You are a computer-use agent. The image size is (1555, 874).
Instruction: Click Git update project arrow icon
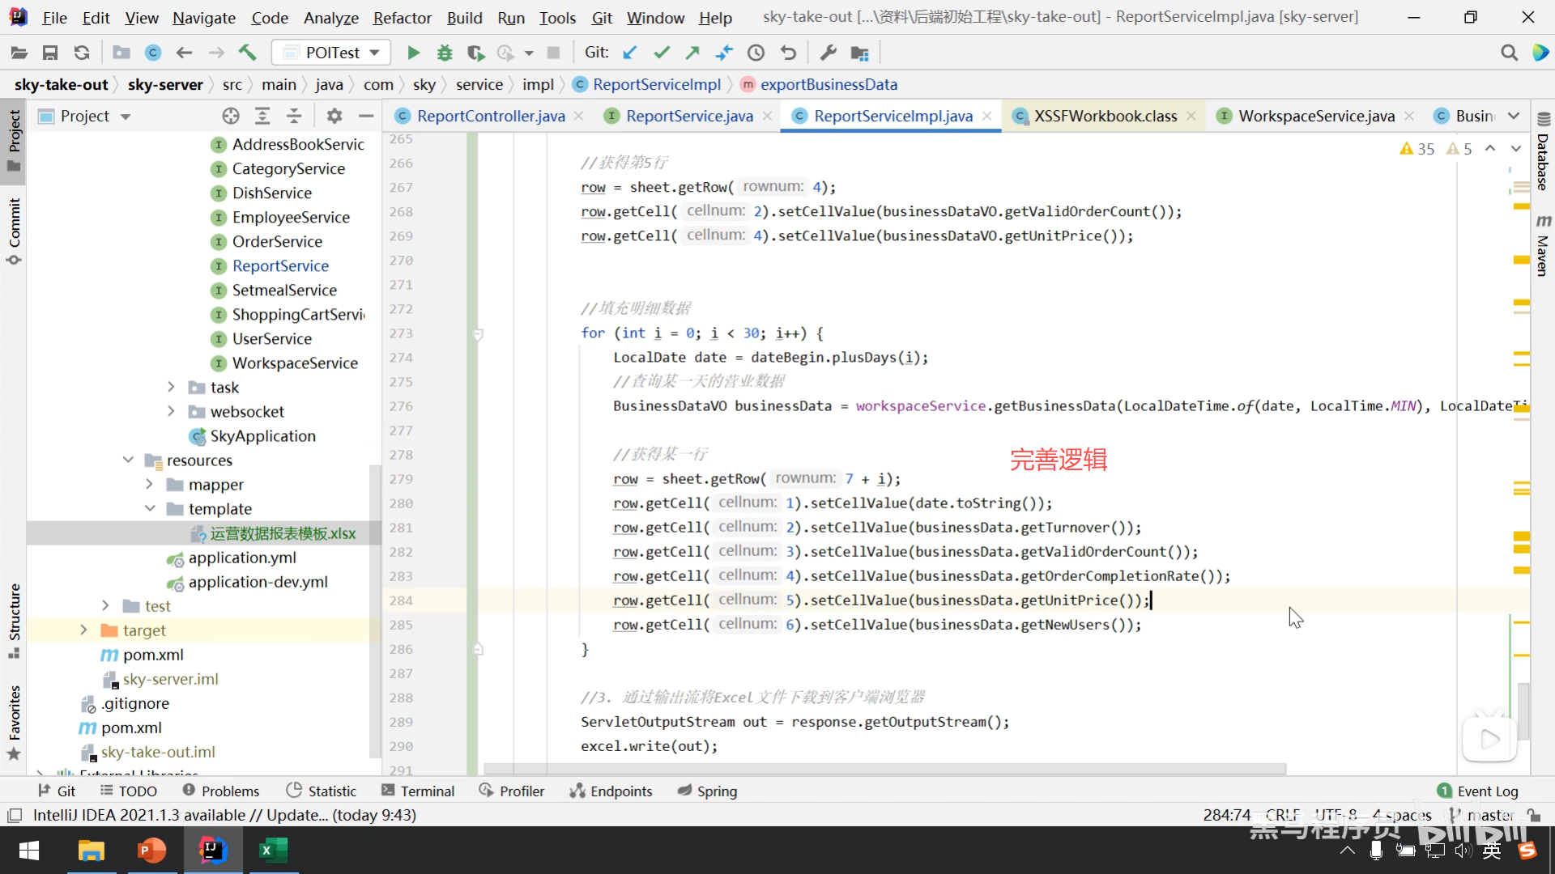click(629, 53)
